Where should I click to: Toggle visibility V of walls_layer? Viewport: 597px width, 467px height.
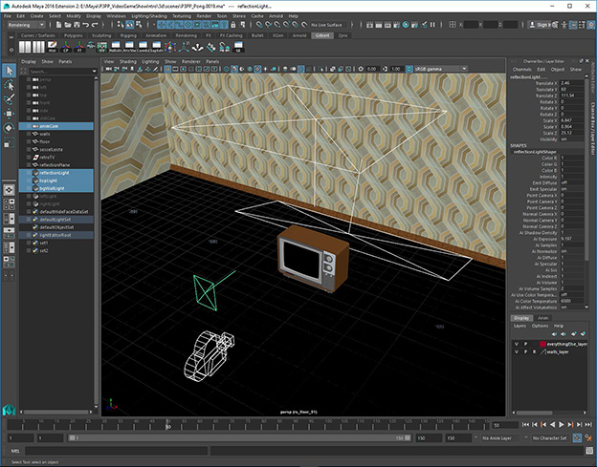point(516,351)
